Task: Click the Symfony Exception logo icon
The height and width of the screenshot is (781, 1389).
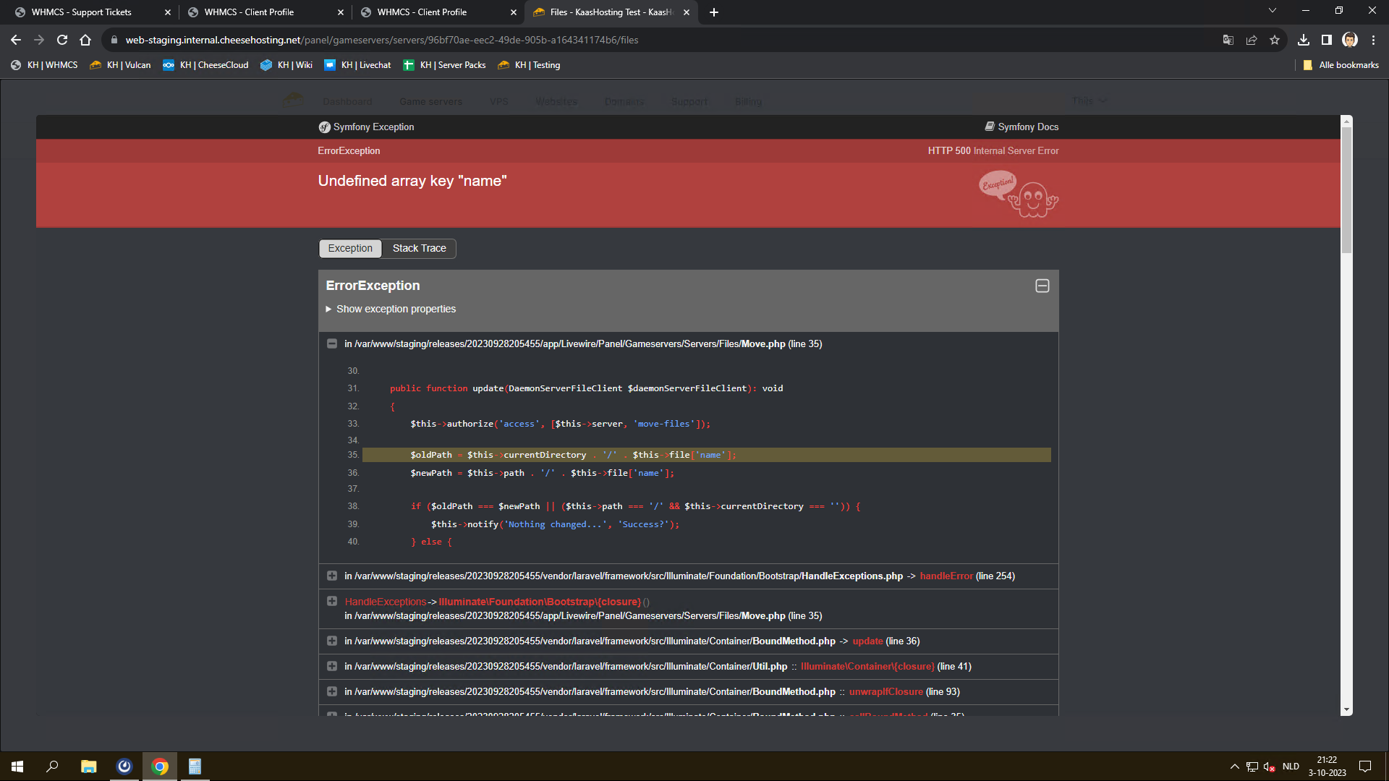Action: click(324, 127)
